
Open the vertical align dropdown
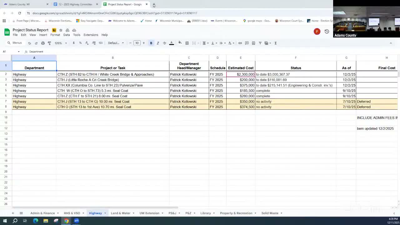[x=214, y=43]
